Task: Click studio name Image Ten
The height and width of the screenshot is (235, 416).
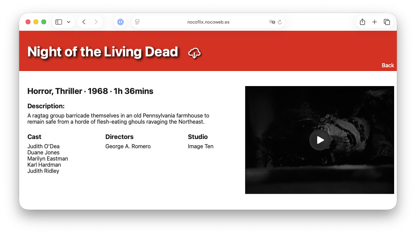Action: (201, 146)
